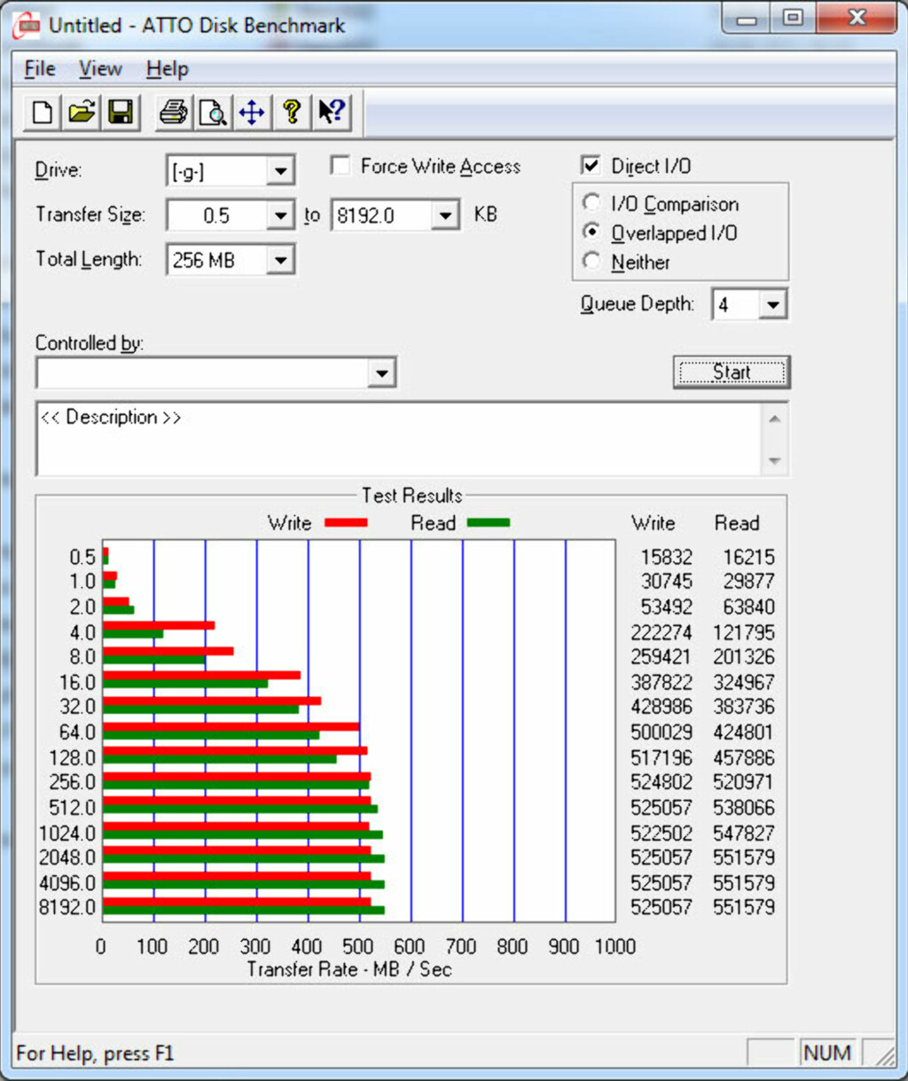Open the Total Length 256 MB dropdown
Image resolution: width=908 pixels, height=1081 pixels.
click(280, 260)
